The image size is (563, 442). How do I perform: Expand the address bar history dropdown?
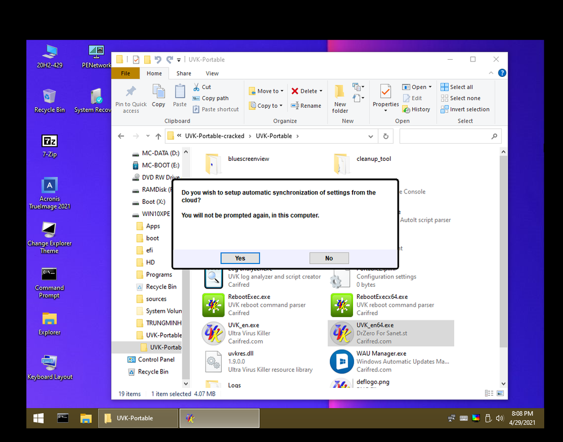pos(371,136)
